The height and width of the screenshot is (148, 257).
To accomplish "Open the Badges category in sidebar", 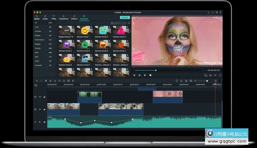I will tap(38, 44).
